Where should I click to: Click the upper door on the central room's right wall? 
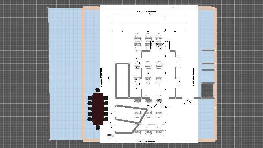coord(179,62)
